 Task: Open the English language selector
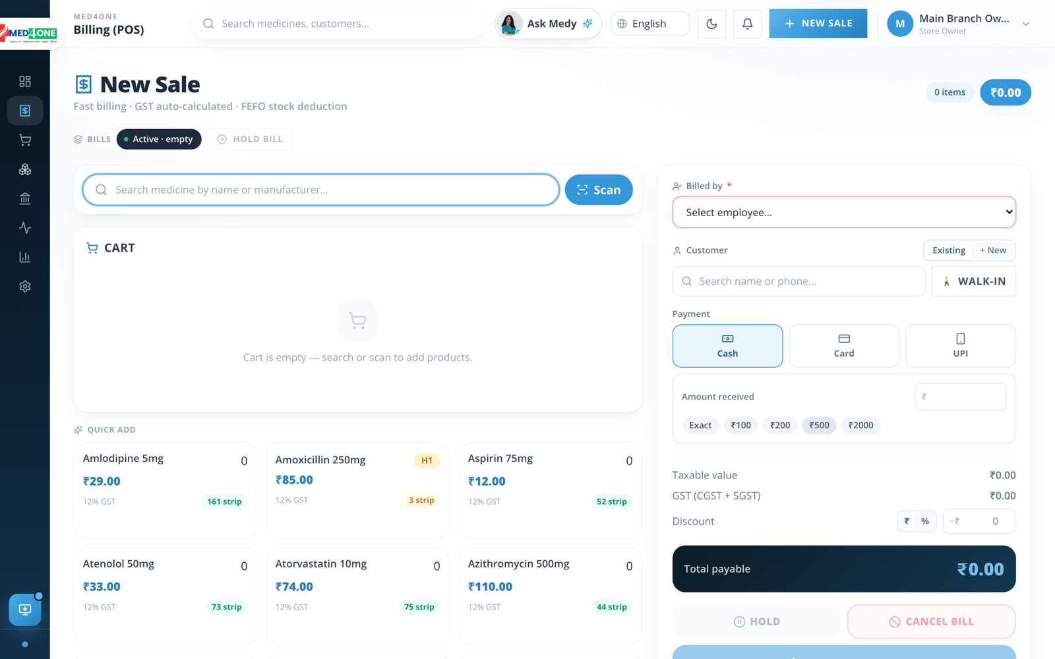pyautogui.click(x=650, y=24)
